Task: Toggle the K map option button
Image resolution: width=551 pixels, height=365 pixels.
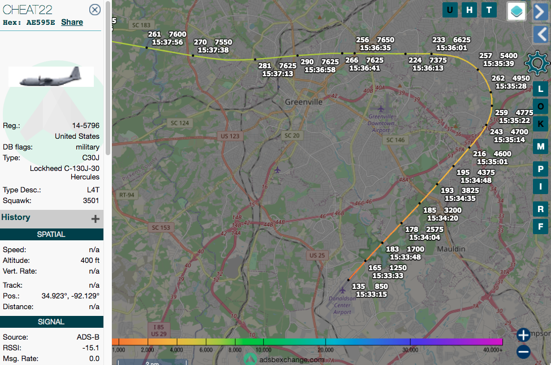Action: tap(541, 124)
